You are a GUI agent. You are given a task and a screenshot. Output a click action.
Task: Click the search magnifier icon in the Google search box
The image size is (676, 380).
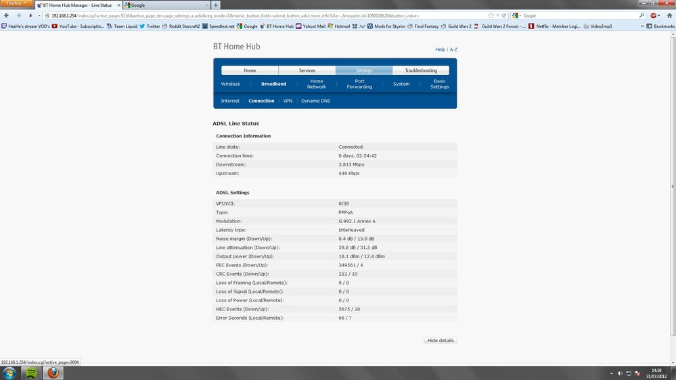click(x=641, y=16)
